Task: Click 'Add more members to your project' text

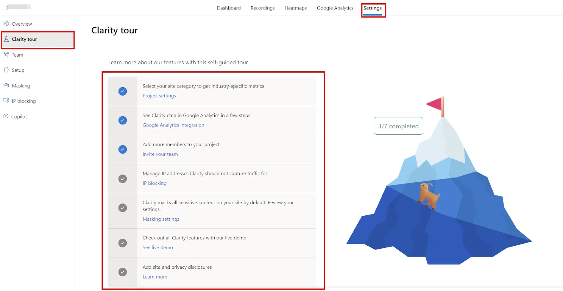Action: pos(181,144)
